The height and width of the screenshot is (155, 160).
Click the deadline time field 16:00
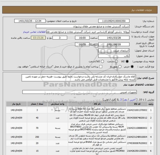(x=82, y=38)
